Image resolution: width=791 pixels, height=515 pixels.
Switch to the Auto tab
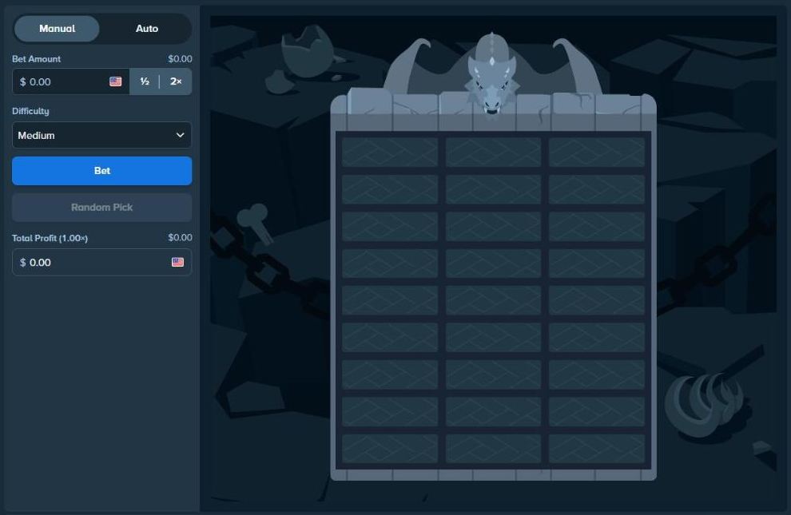[147, 28]
